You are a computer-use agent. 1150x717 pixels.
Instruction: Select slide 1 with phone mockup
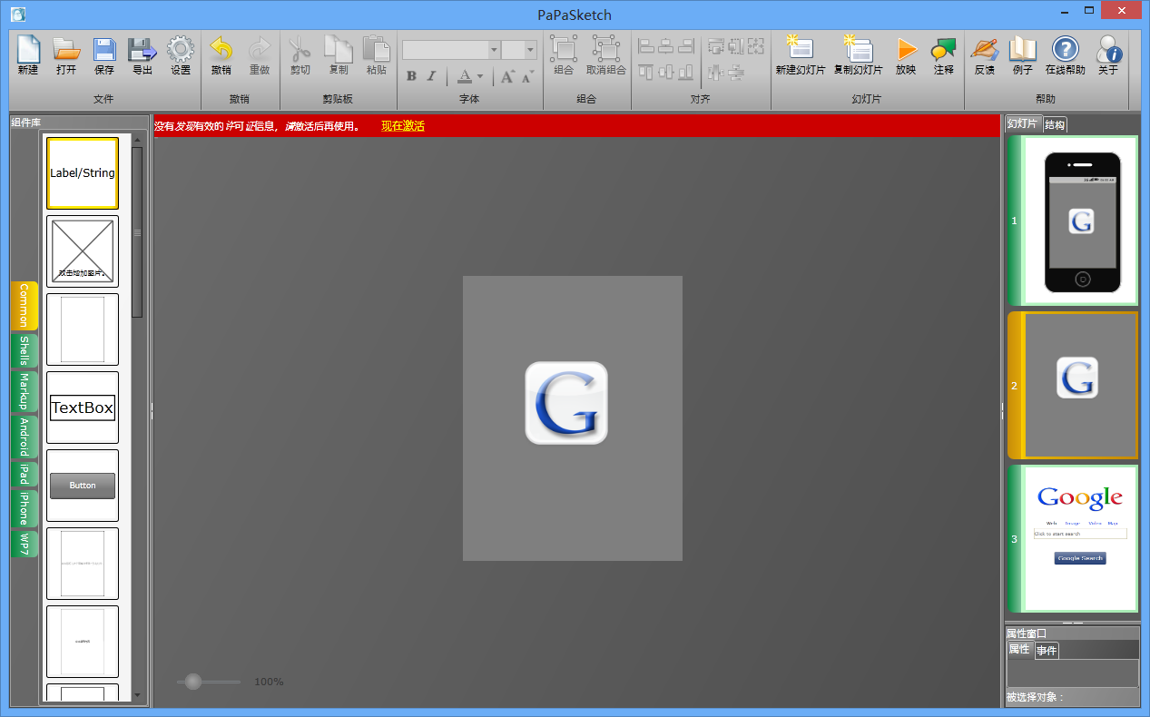click(x=1072, y=221)
